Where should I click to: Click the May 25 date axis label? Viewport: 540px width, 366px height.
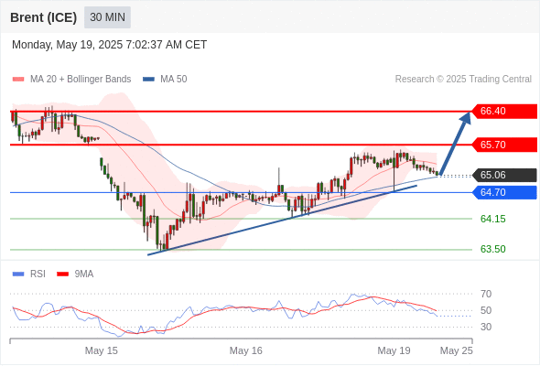(457, 350)
